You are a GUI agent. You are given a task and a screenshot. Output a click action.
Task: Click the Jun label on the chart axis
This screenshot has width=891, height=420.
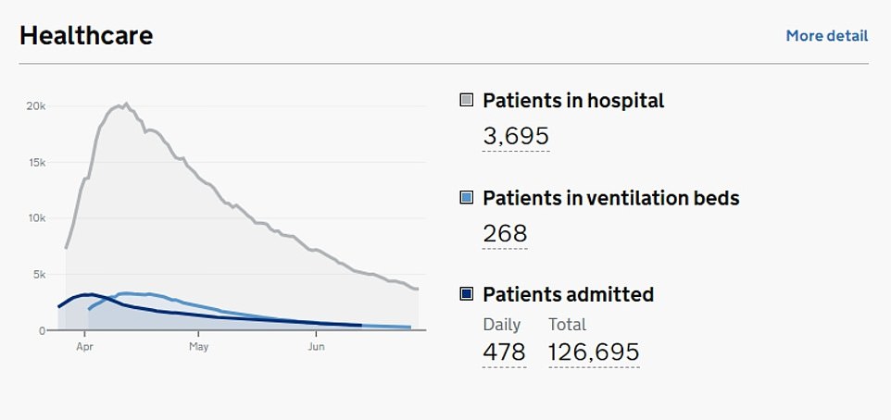point(316,347)
